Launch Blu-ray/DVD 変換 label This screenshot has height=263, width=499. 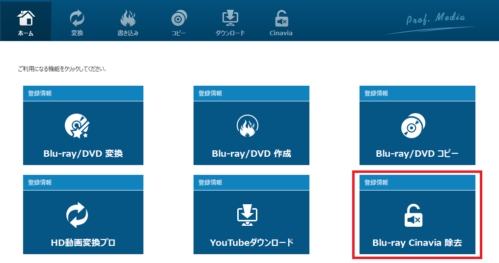coord(83,154)
